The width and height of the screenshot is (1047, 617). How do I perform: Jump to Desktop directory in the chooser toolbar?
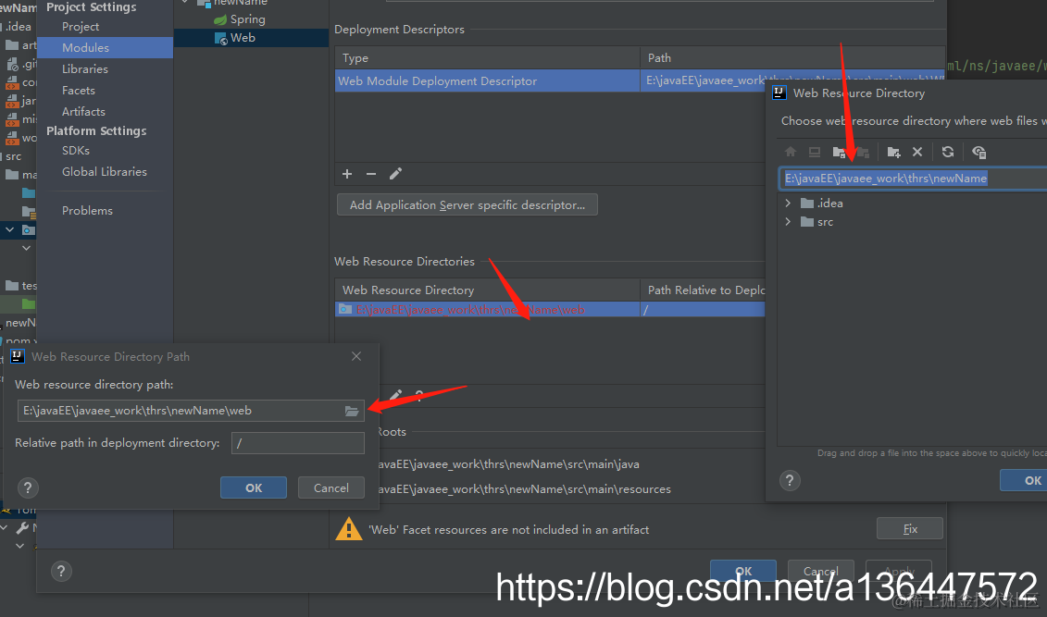click(x=814, y=152)
